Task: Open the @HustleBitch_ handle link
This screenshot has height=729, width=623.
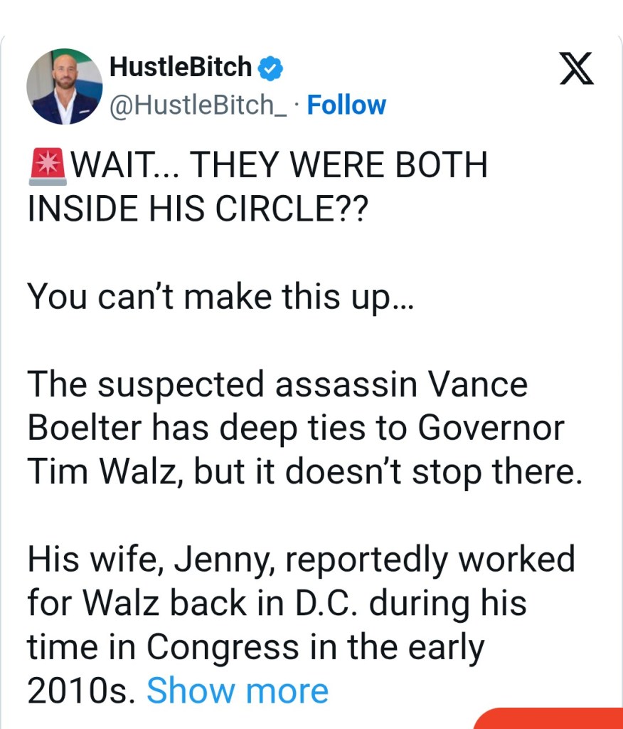Action: tap(200, 105)
